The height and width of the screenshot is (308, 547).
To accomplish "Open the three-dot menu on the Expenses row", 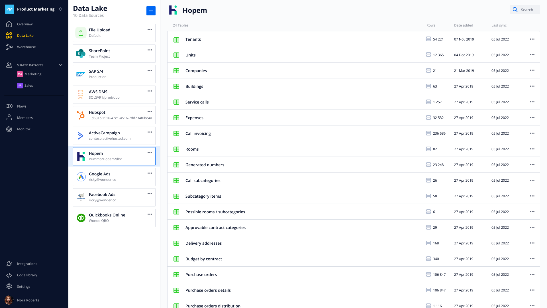I will coord(532,117).
